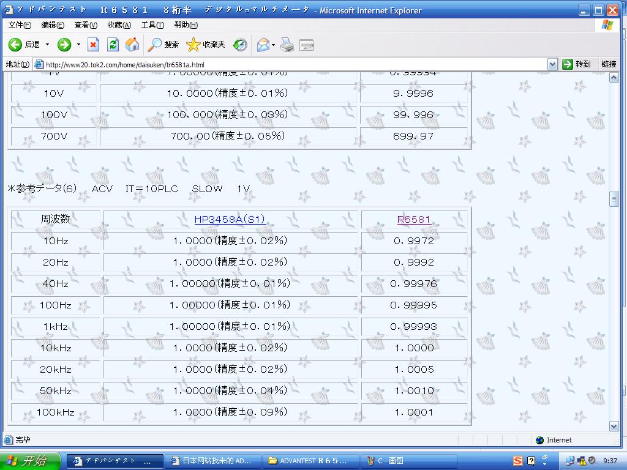627x470 pixels.
Task: Open the 编辑 menu
Action: tap(53, 24)
